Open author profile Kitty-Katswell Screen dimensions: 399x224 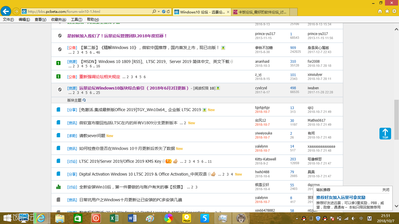266,159
